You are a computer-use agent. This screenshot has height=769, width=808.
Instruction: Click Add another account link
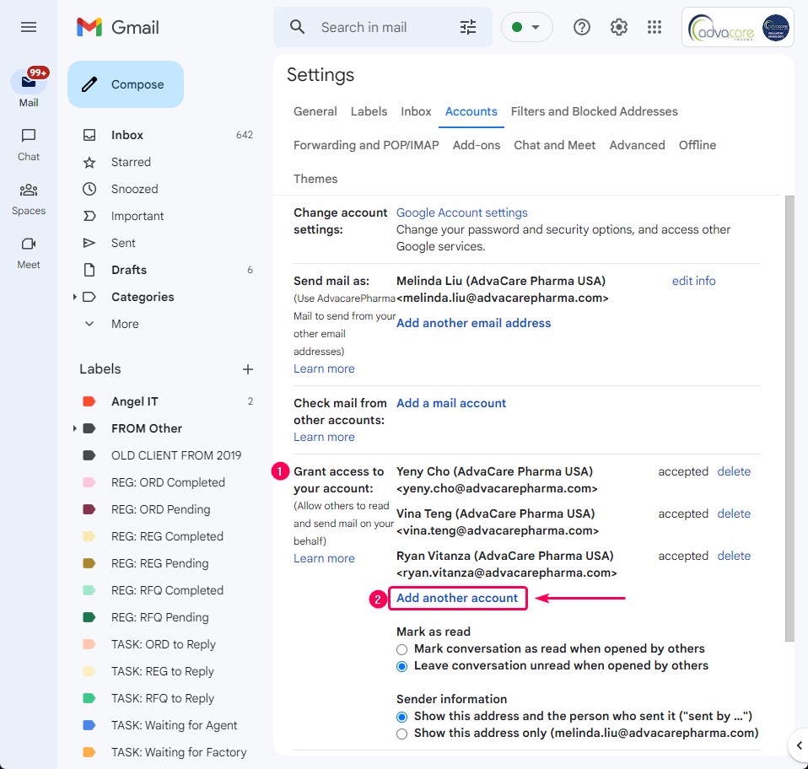(x=457, y=598)
